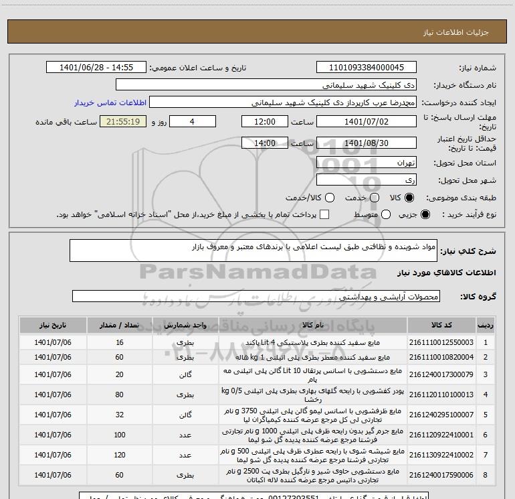Click item name پودر کفشویی با رایحه گلهای بهاری
The image size is (515, 499).
(313, 395)
